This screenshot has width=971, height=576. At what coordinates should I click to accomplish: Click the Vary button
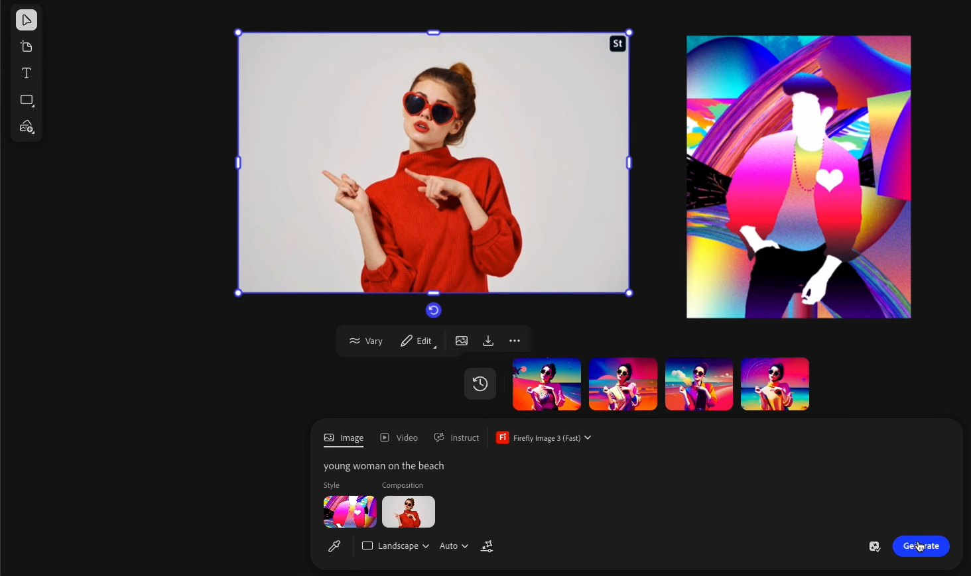click(366, 341)
